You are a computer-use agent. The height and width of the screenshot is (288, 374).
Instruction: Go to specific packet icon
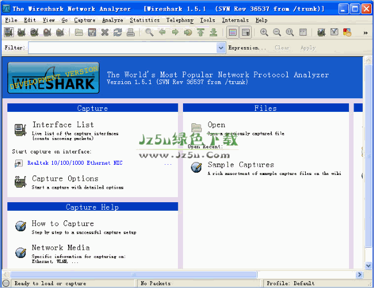pos(188,32)
